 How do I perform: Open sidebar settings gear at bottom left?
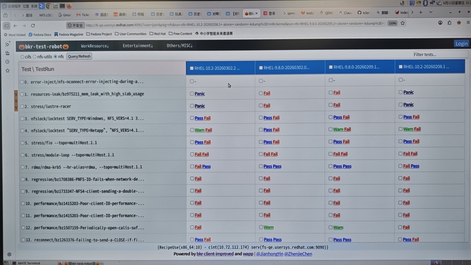[9, 254]
